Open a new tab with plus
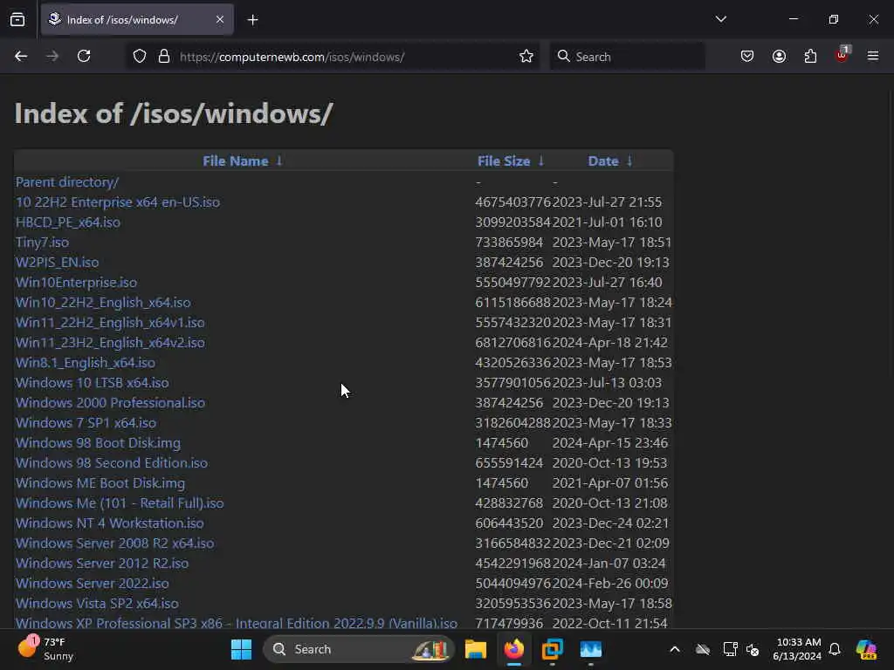 tap(252, 20)
